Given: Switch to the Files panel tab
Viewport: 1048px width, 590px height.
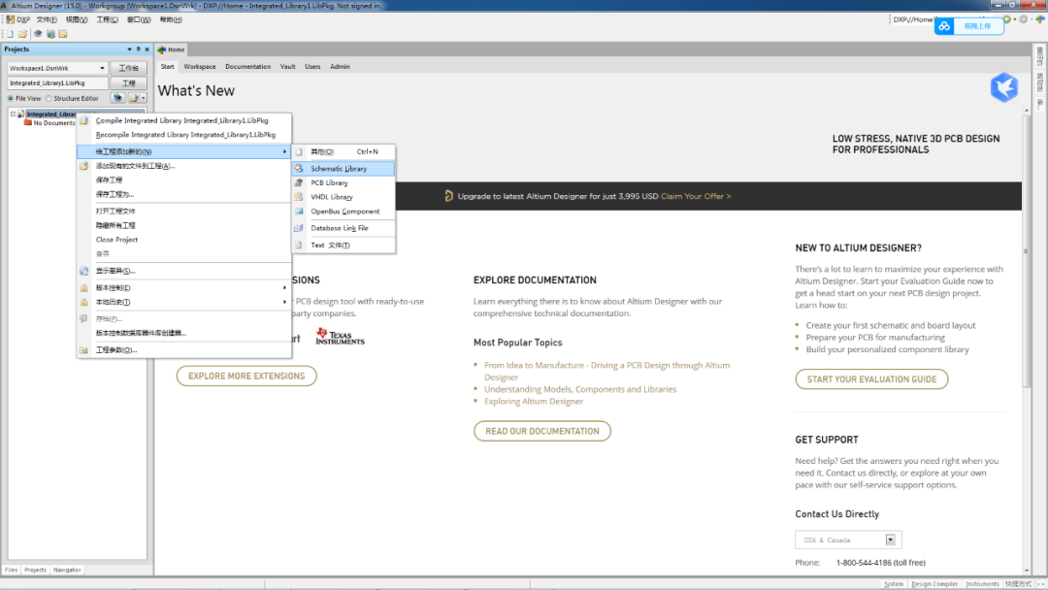Looking at the screenshot, I should coord(12,570).
